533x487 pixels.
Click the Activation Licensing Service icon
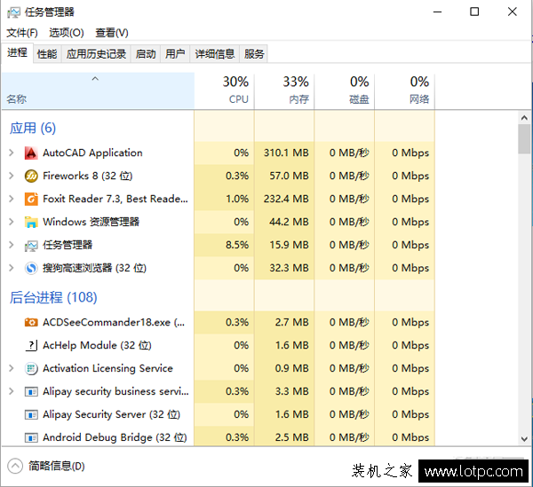click(x=31, y=368)
